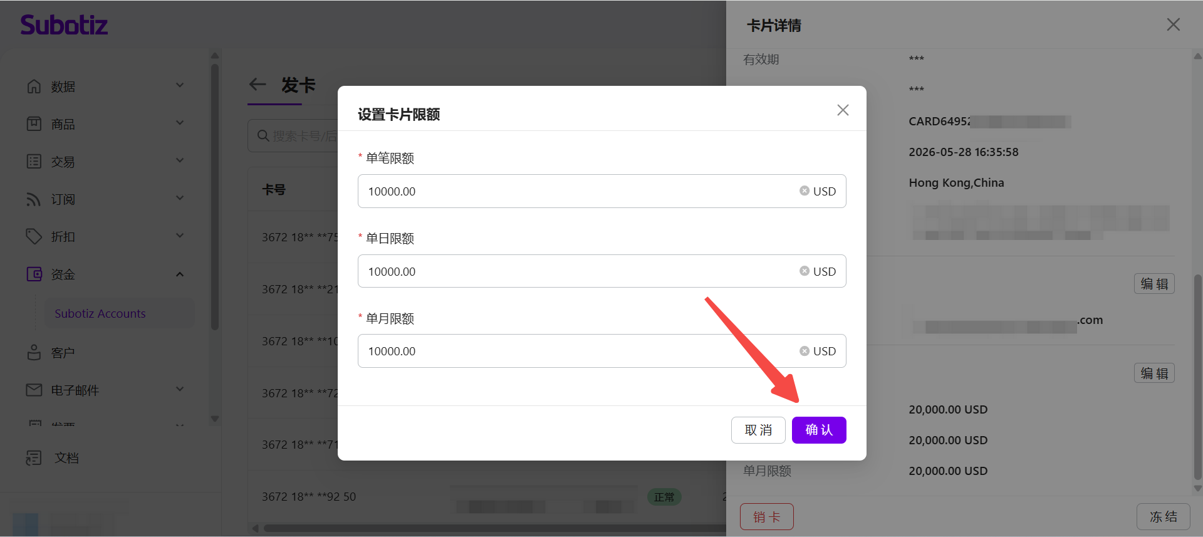Click the Subotiz logo

tap(64, 25)
